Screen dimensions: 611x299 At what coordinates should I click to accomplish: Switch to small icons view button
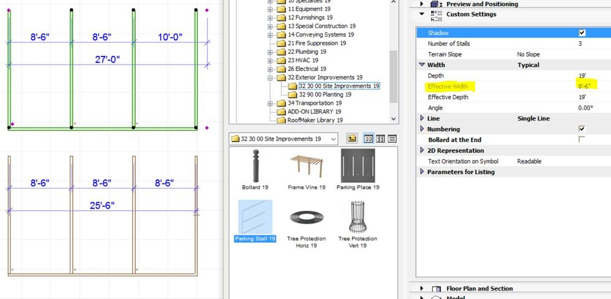(380, 138)
